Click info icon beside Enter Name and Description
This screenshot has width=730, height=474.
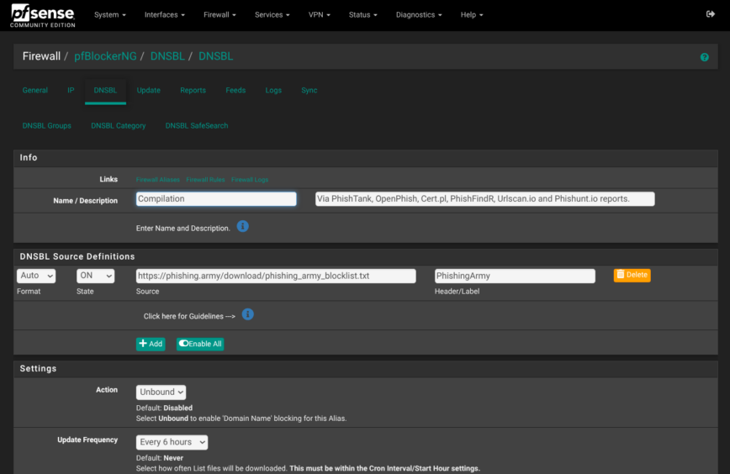[x=242, y=227]
